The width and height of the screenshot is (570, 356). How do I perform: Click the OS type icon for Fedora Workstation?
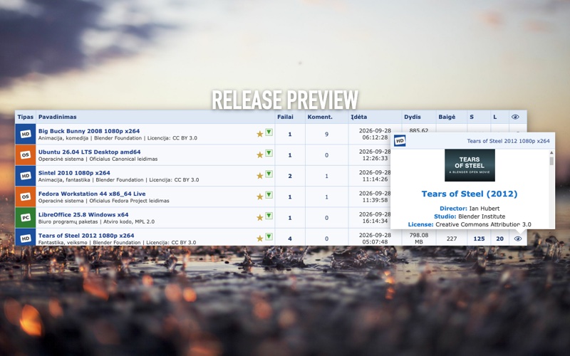[x=26, y=197]
